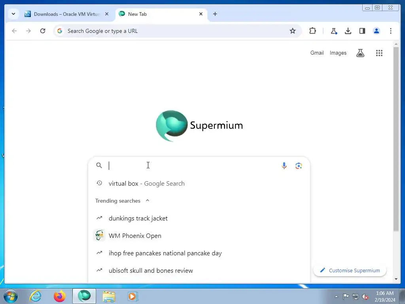Bookmark this tab with the star icon
Screen dimensions: 405x304
tap(292, 31)
